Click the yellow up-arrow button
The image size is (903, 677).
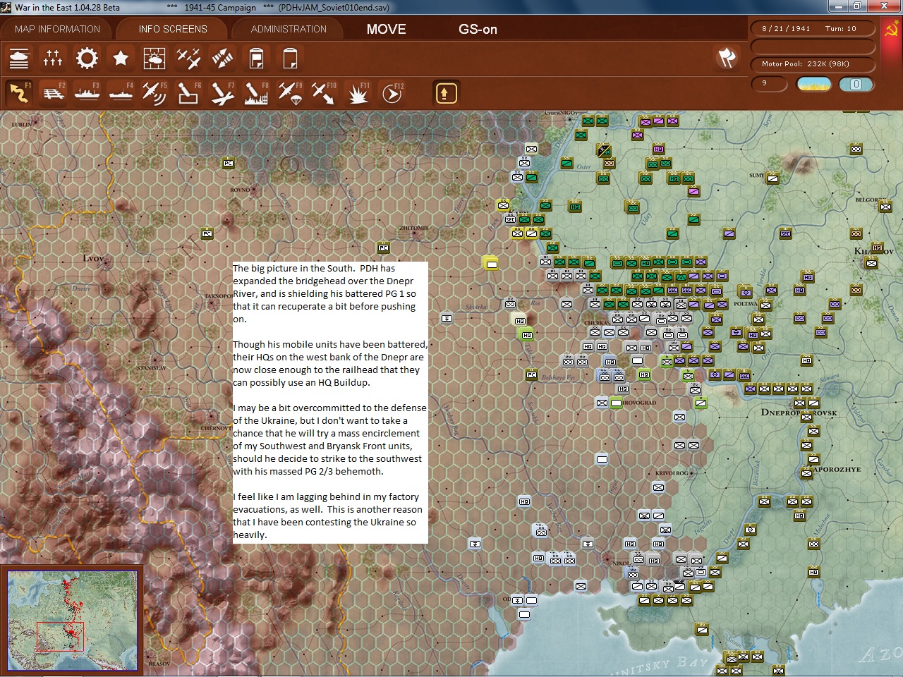coord(446,93)
